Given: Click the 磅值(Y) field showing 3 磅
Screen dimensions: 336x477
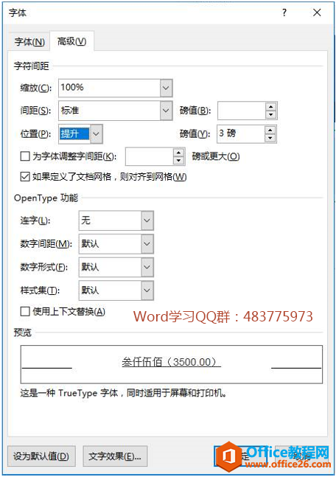Looking at the screenshot, I should pyautogui.click(x=241, y=133).
